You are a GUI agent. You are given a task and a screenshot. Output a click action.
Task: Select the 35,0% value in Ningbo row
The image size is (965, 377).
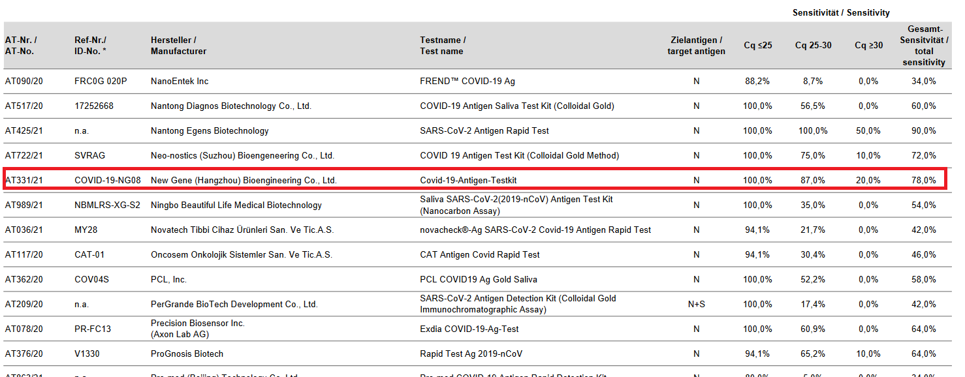click(x=813, y=205)
